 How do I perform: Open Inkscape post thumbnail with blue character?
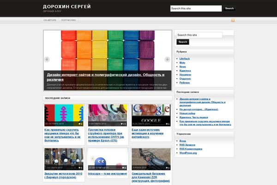(108, 159)
